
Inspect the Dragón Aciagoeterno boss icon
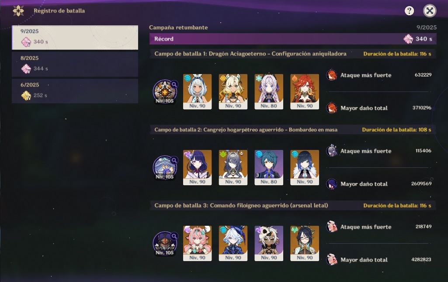pos(165,92)
